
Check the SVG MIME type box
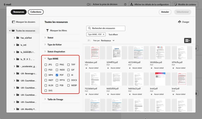click(x=46, y=90)
